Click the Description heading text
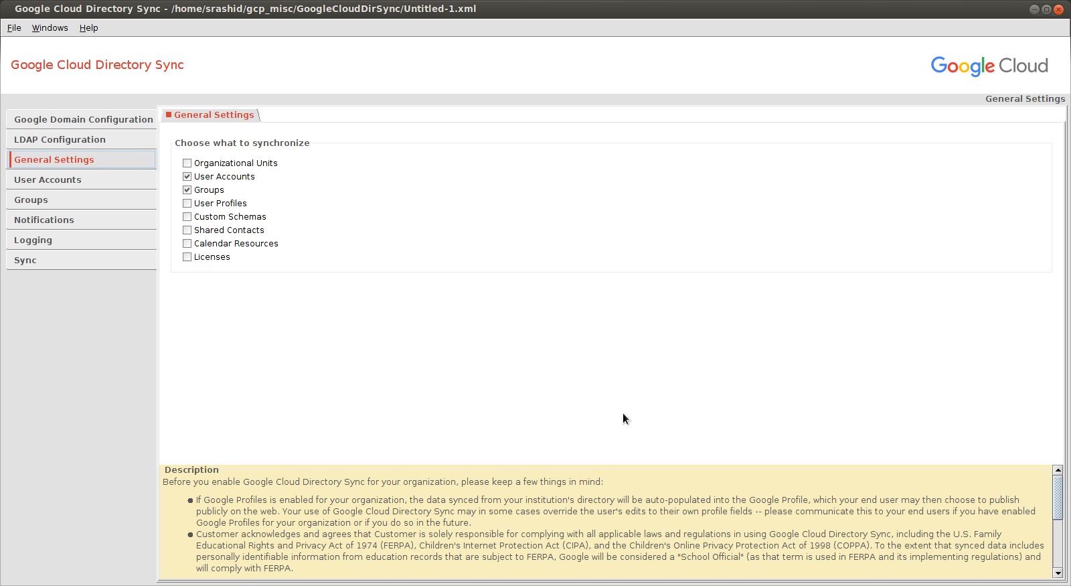This screenshot has width=1071, height=586. coord(191,469)
